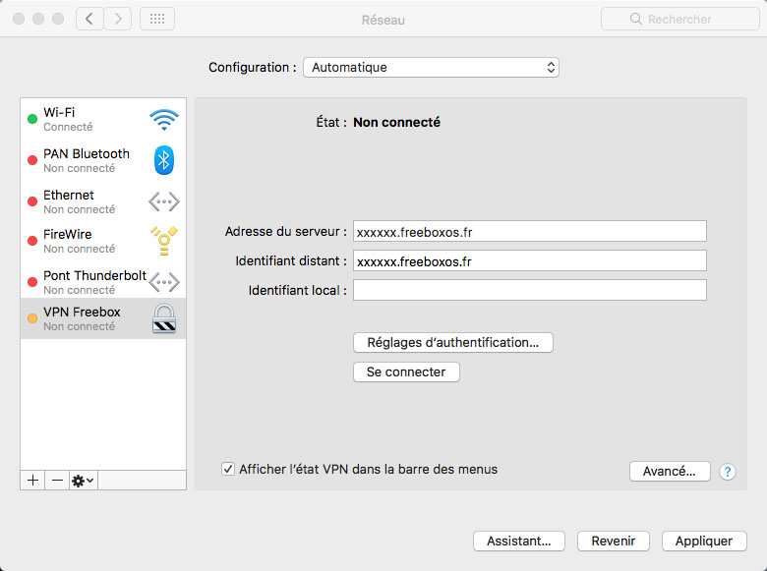
Task: Click the Adresse du serveur field
Action: coord(529,231)
